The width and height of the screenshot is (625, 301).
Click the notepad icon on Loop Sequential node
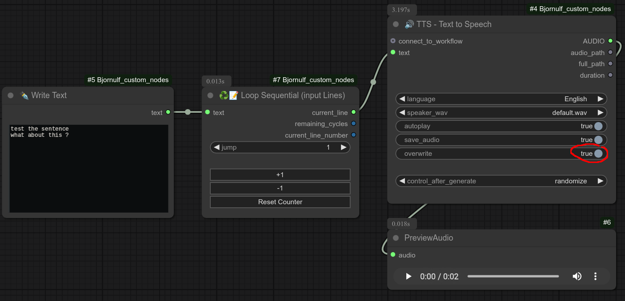232,95
